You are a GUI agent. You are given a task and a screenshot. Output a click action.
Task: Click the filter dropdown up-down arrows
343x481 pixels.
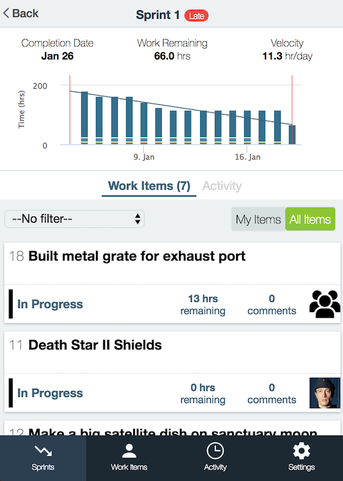point(138,219)
